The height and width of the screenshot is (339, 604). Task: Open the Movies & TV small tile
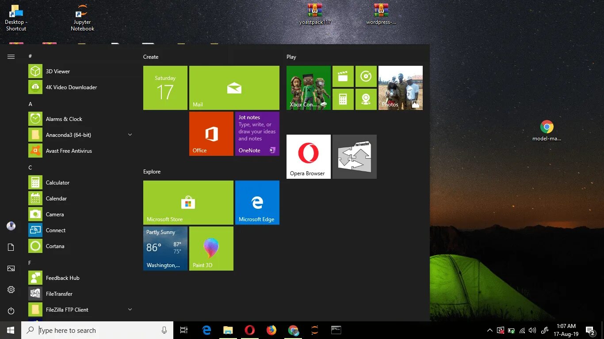pyautogui.click(x=343, y=76)
